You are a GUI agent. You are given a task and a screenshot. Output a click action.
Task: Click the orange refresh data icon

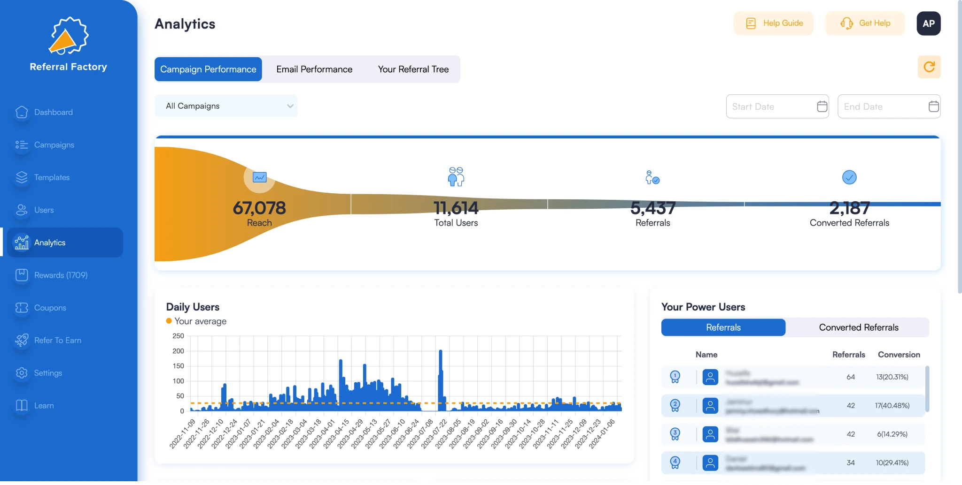(x=929, y=67)
